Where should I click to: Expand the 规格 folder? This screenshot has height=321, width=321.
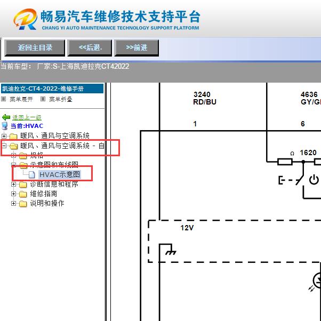pyautogui.click(x=13, y=155)
